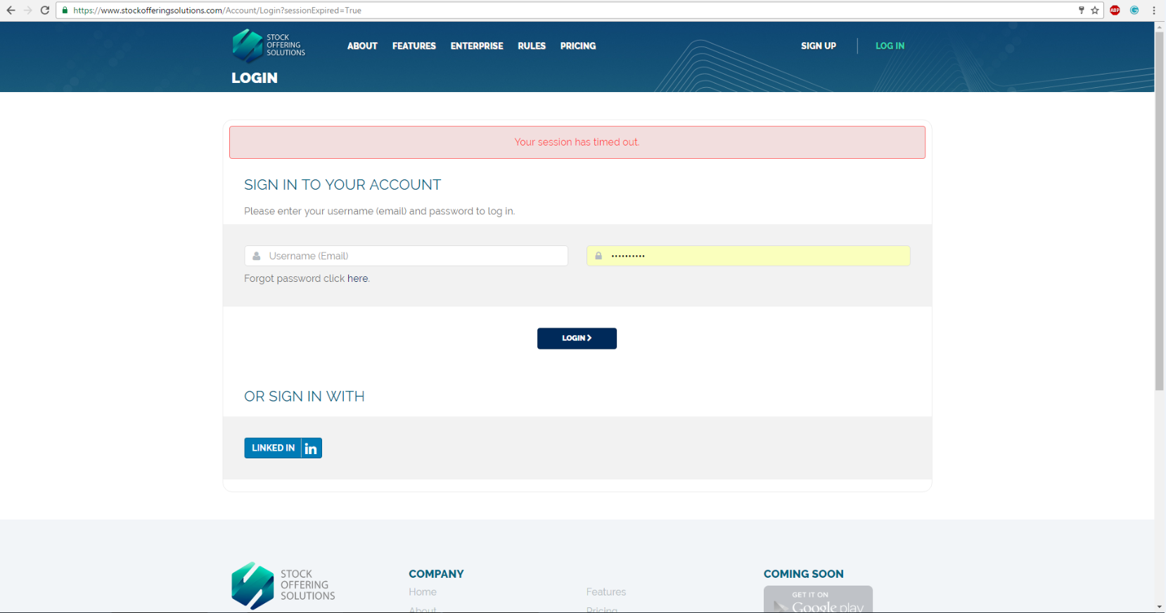Viewport: 1166px width, 613px height.
Task: Focus the Username (Email) field
Action: pyautogui.click(x=406, y=256)
